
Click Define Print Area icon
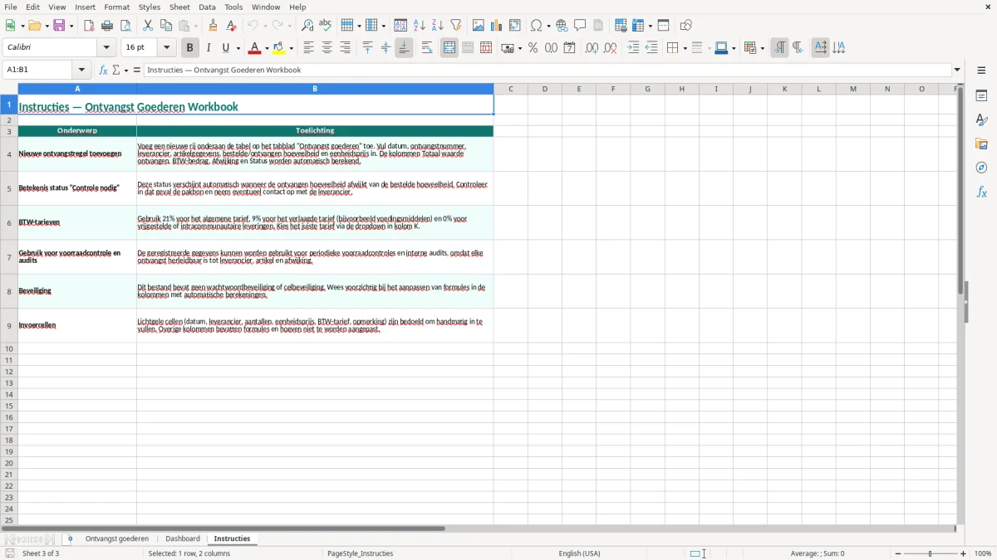[x=621, y=26]
